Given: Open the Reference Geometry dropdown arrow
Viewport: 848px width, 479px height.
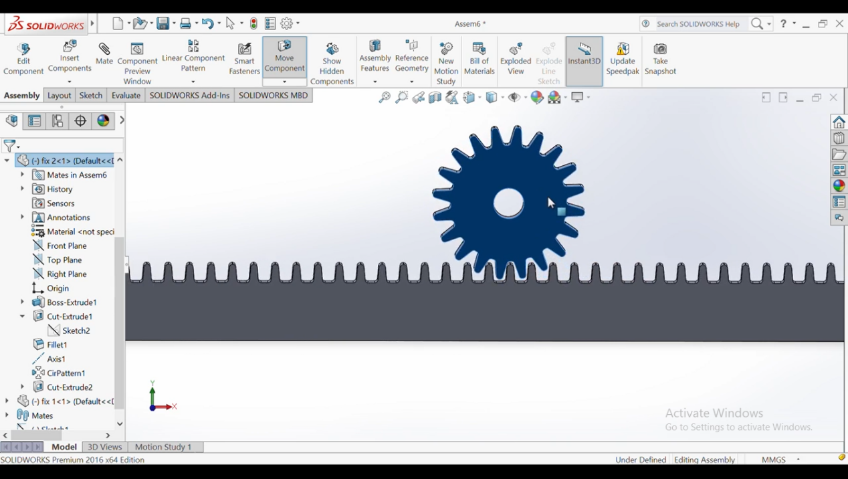Looking at the screenshot, I should pos(411,82).
